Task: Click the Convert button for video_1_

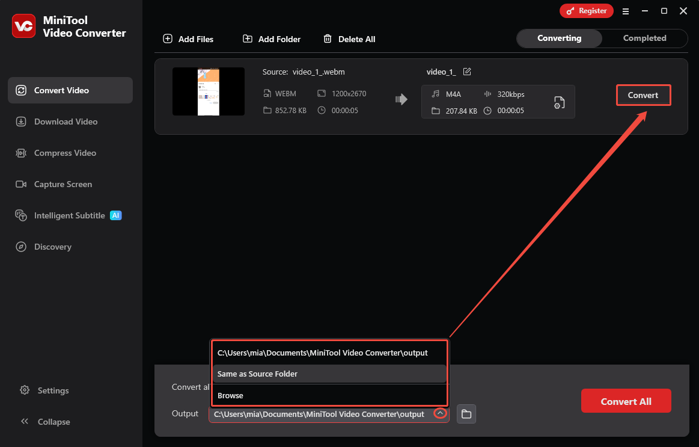Action: [x=643, y=95]
